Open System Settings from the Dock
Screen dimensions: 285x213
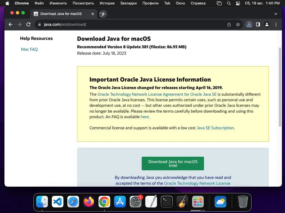click(136, 202)
